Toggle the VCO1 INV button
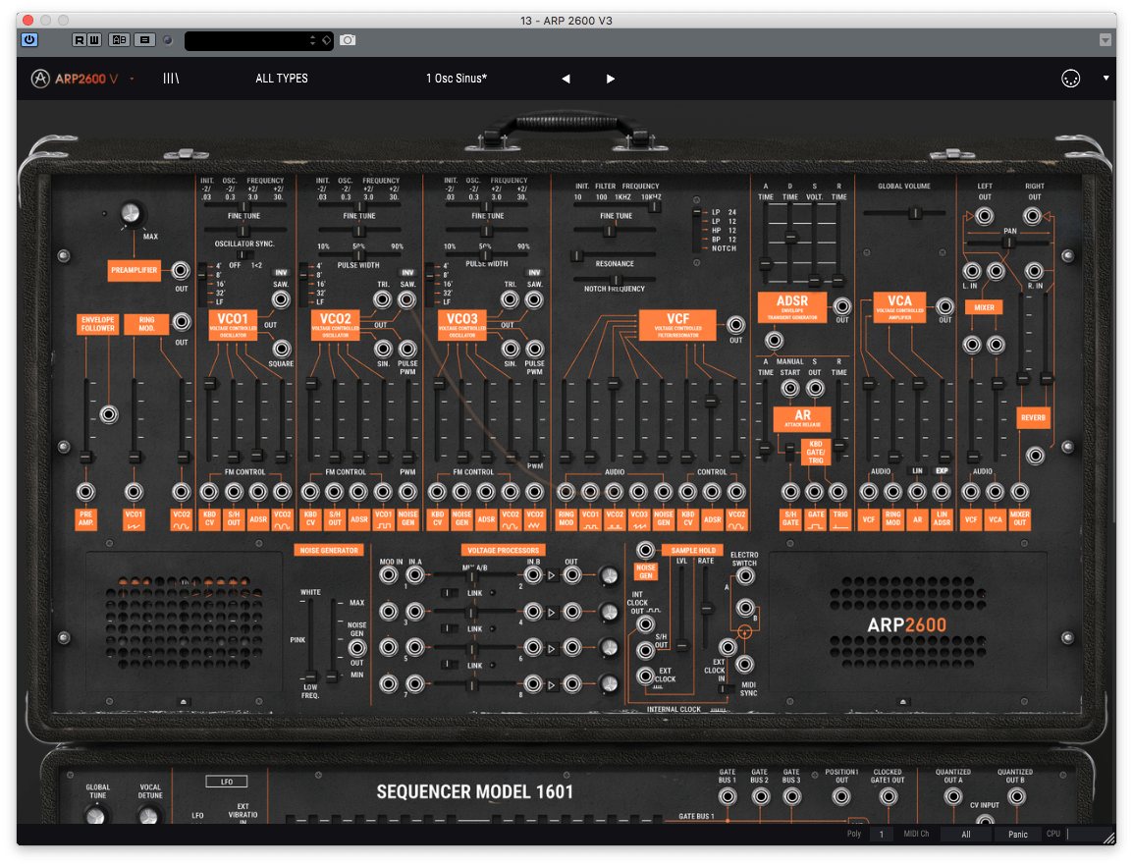 281,273
